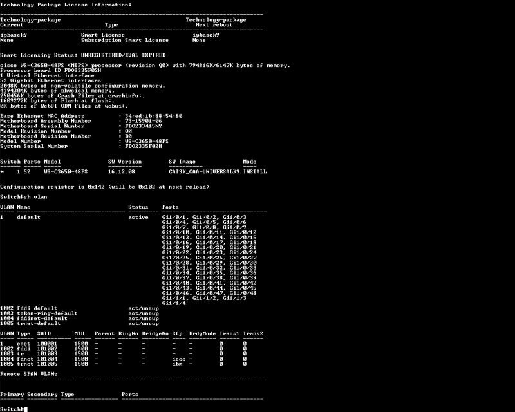Select 'Subscription Smart License' type text

pos(125,40)
